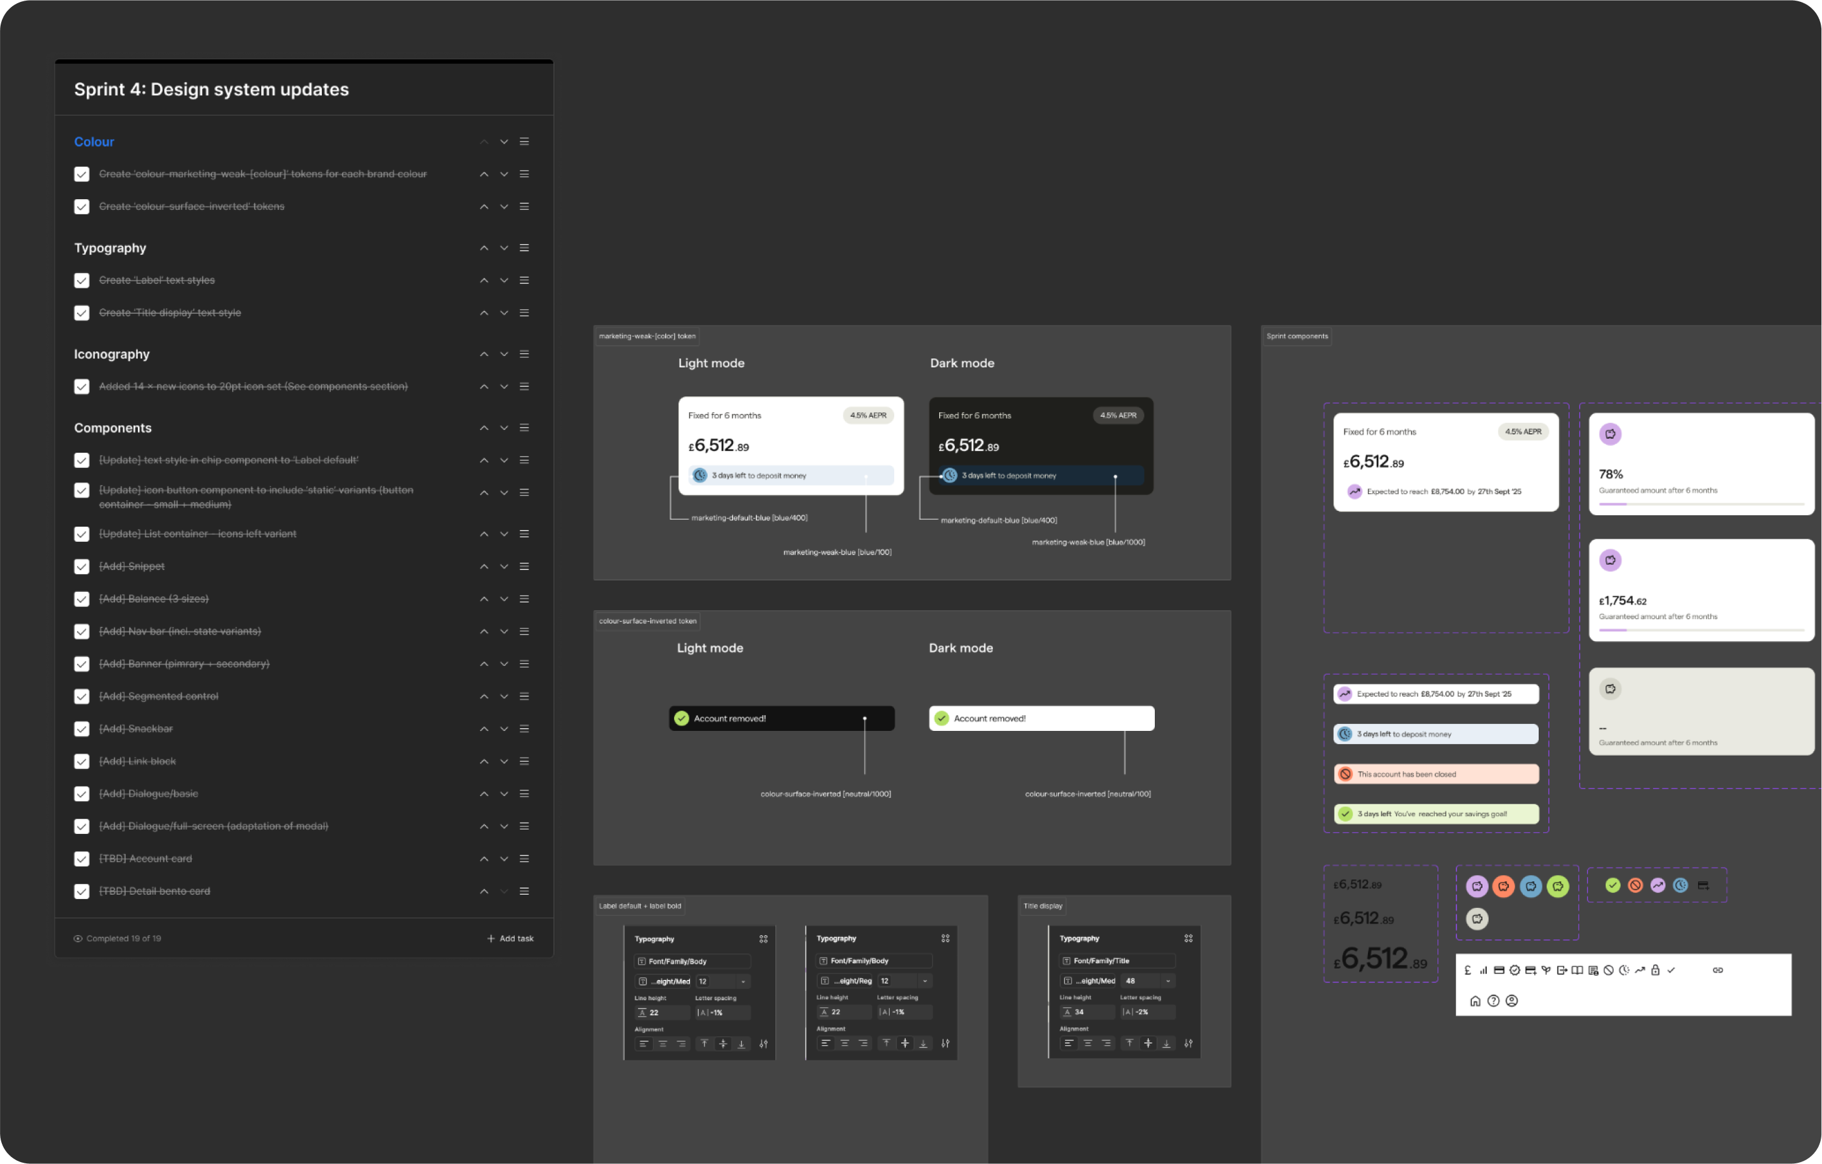Uncheck 'Create Label text styles' task
Viewport: 1822px width, 1164px height.
(82, 281)
